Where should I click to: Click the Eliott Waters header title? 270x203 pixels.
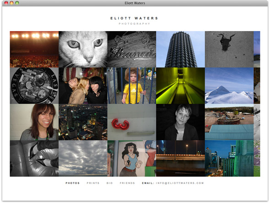point(134,18)
